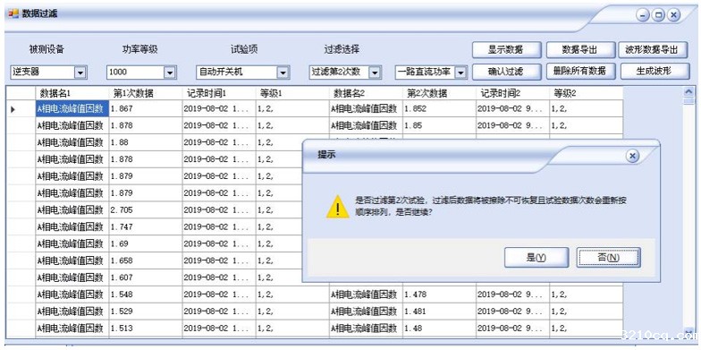Click the 波形数据导出 button
The image size is (701, 350).
653,50
